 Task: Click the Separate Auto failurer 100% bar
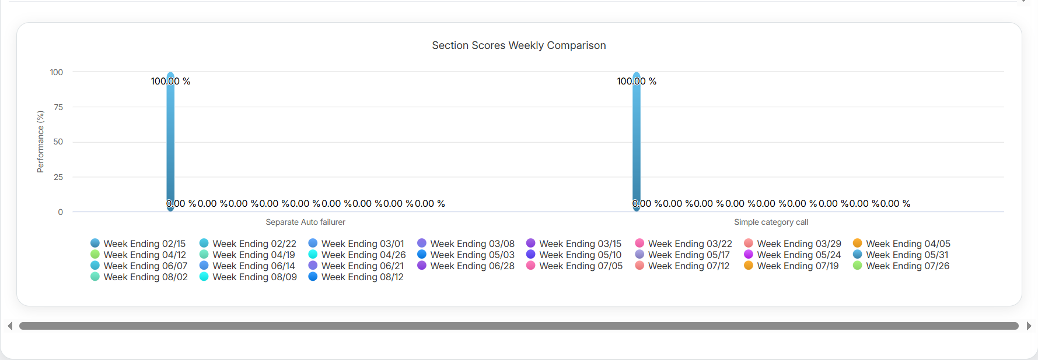pyautogui.click(x=170, y=146)
